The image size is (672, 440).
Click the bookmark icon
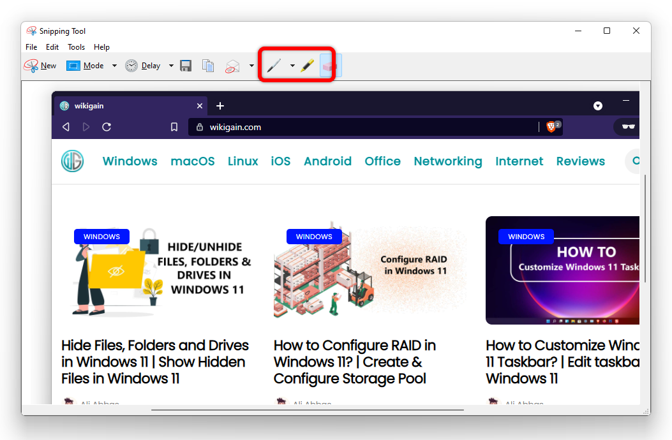point(174,128)
